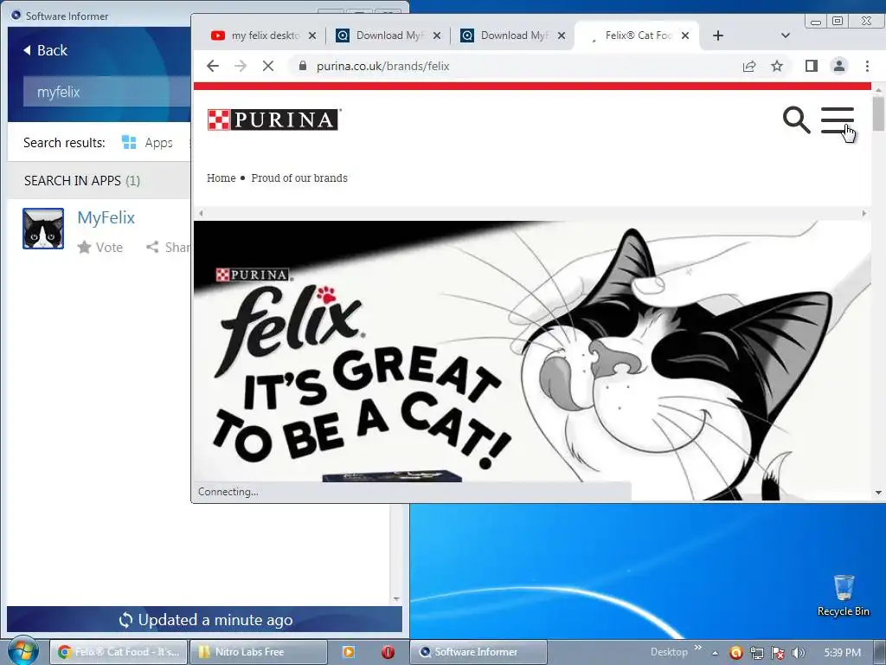886x665 pixels.
Task: Open the Chrome profile icon
Action: (x=839, y=66)
